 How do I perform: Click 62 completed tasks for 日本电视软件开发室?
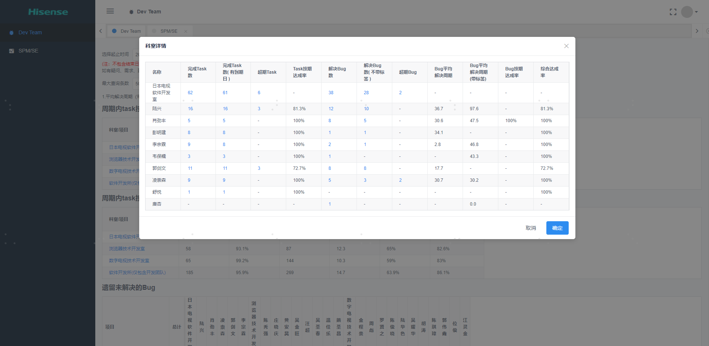(x=190, y=93)
